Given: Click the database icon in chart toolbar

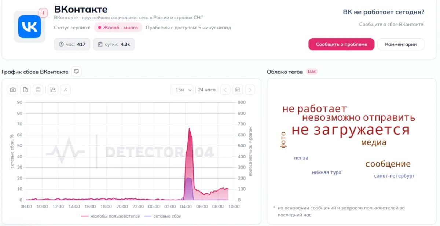Looking at the screenshot, I should click(x=38, y=90).
